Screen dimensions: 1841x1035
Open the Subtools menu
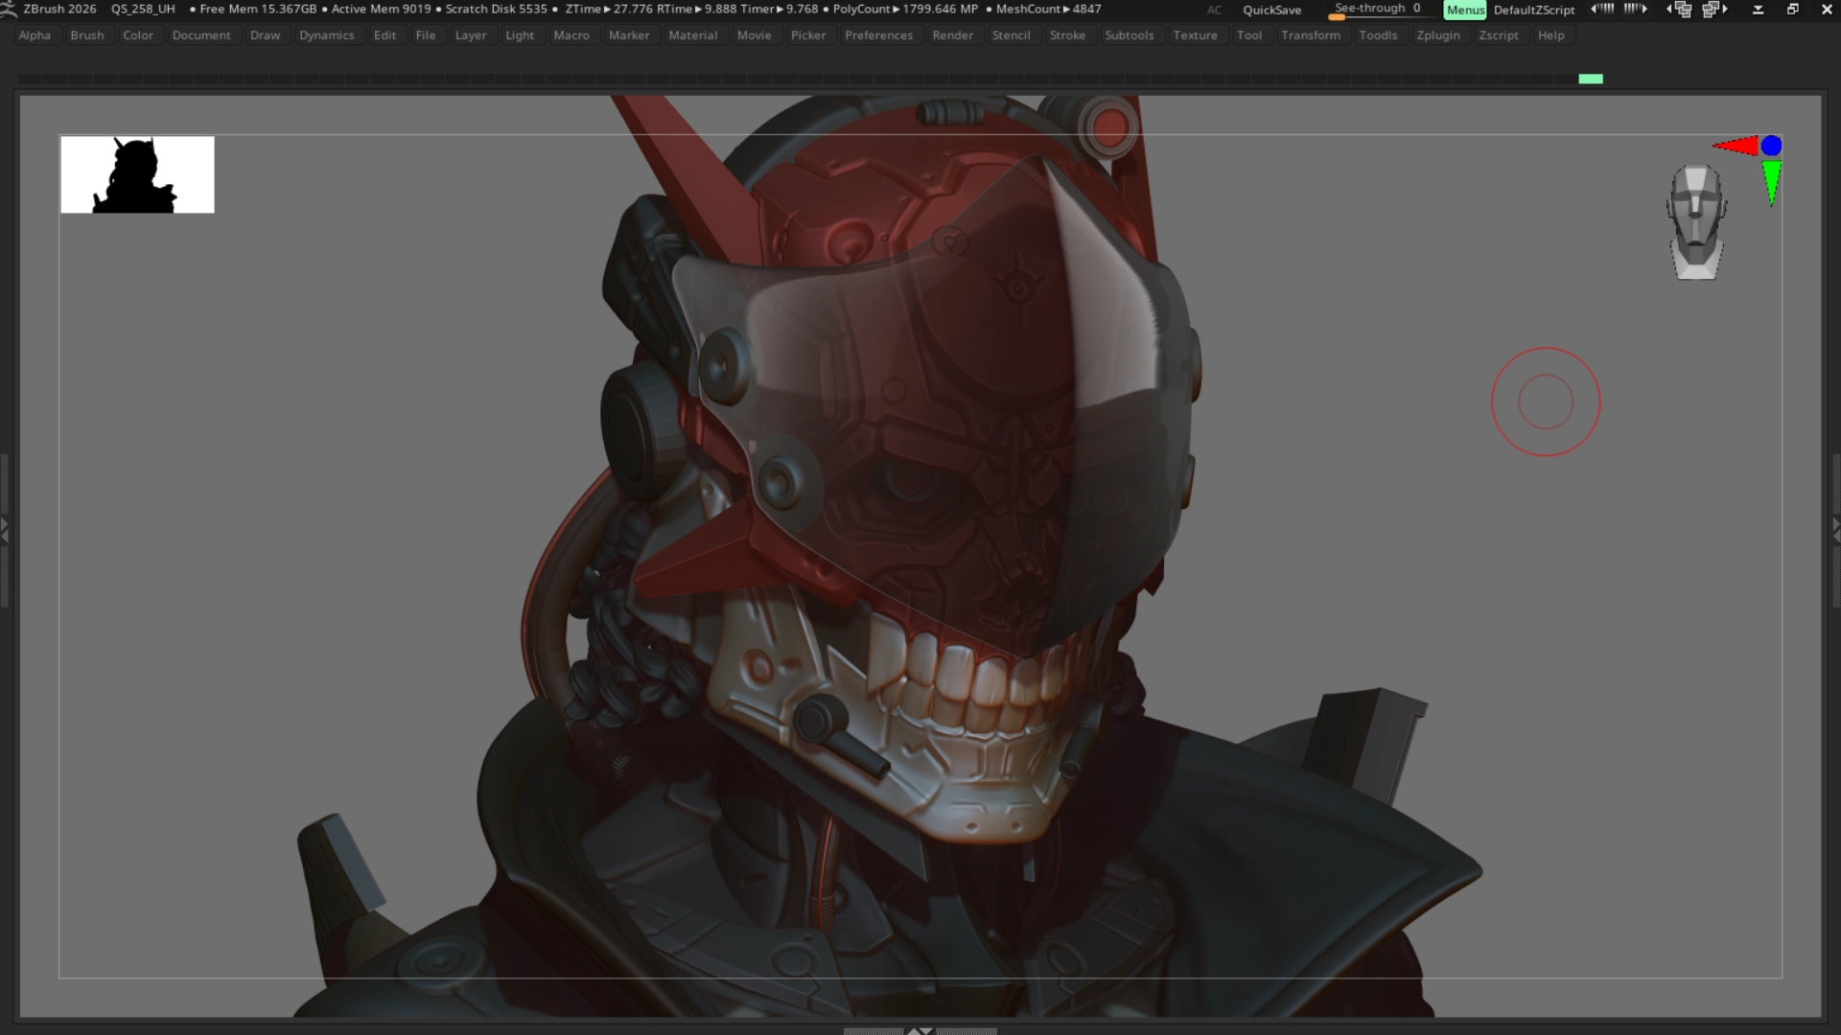pos(1129,35)
